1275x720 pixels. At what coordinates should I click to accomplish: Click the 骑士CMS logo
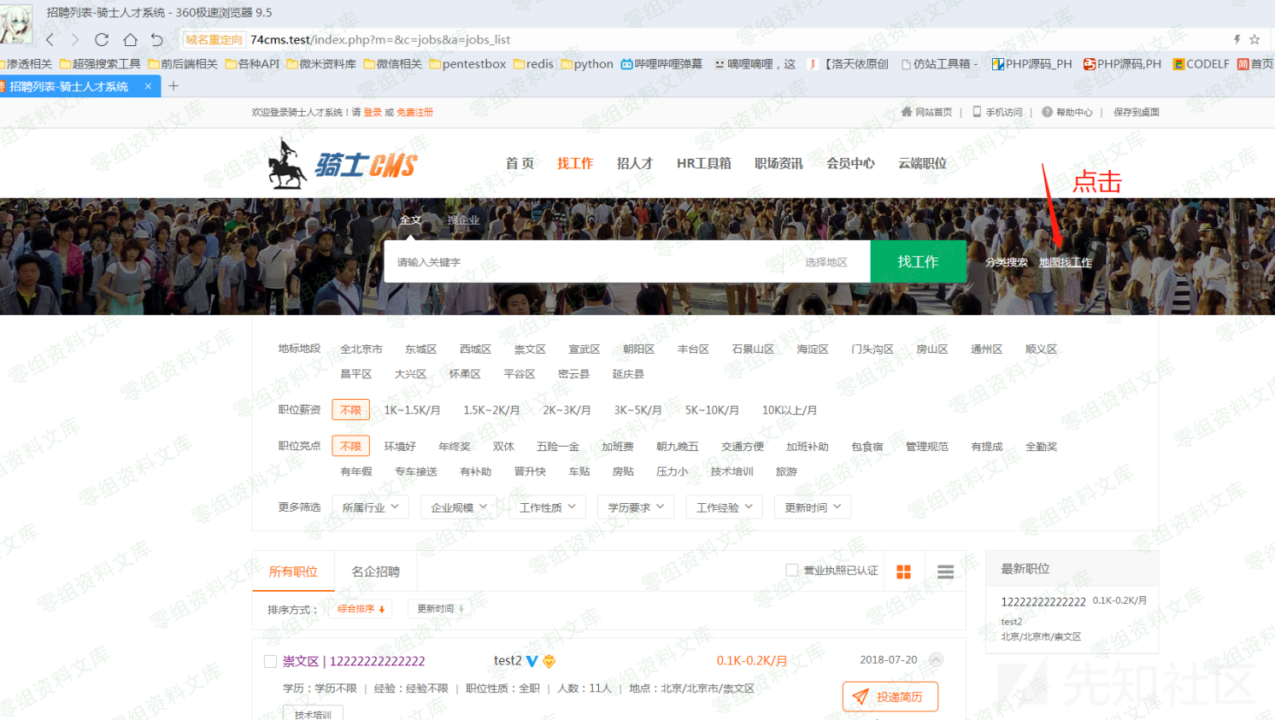tap(343, 163)
